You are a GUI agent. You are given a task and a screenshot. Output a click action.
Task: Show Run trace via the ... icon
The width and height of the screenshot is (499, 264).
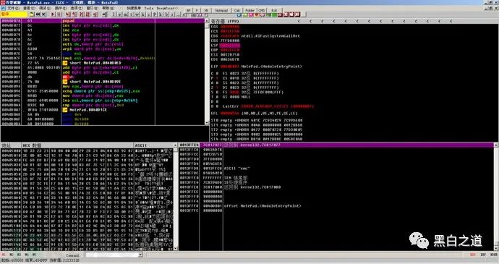pos(178,14)
